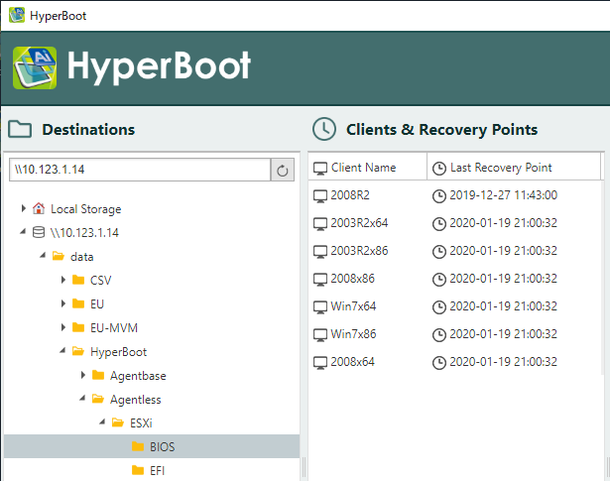Click the refresh icon beside the path field
Image resolution: width=610 pixels, height=481 pixels.
(283, 170)
